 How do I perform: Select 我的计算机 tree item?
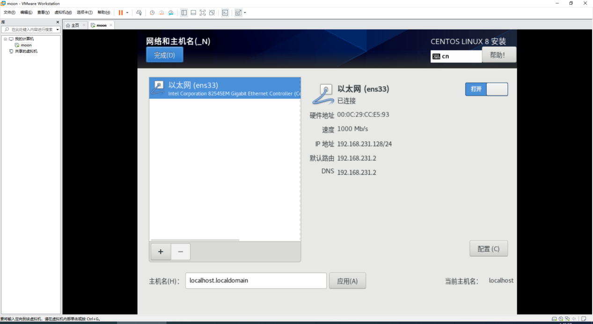click(22, 39)
